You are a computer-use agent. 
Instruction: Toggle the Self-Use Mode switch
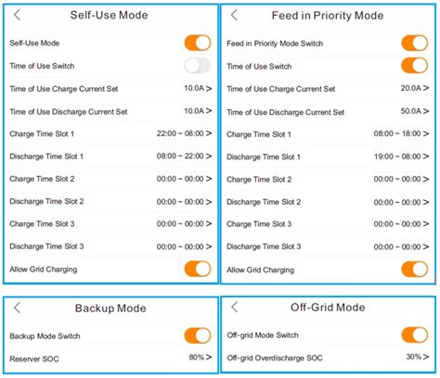198,43
